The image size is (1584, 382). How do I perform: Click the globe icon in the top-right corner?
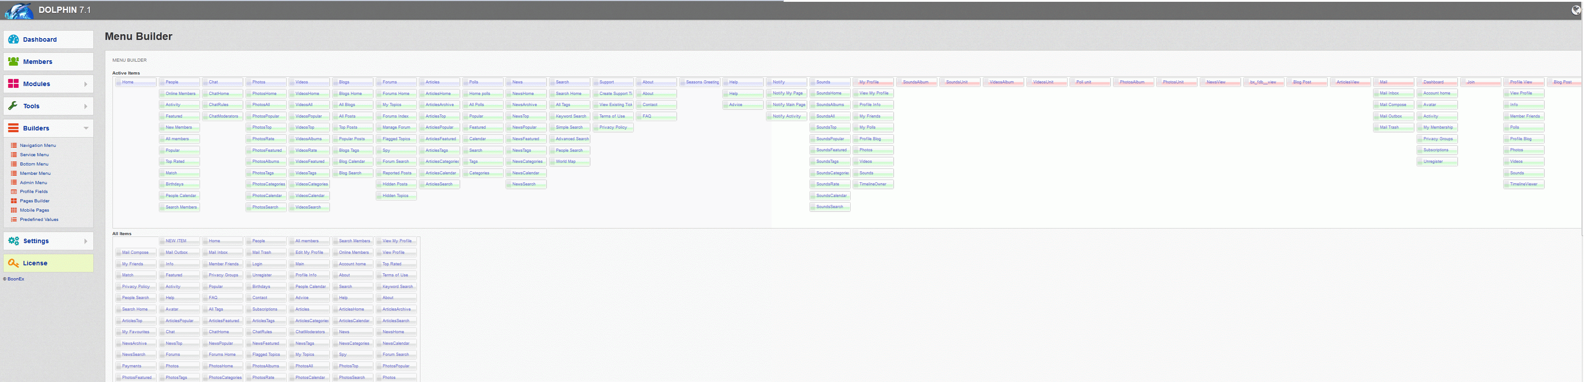1576,11
